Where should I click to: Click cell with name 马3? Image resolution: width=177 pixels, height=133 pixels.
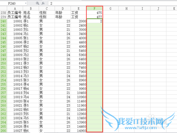[x=31, y=76]
